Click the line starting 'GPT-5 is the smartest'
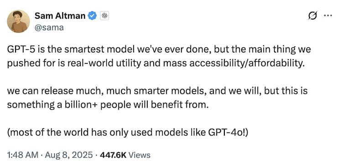 coord(159,50)
